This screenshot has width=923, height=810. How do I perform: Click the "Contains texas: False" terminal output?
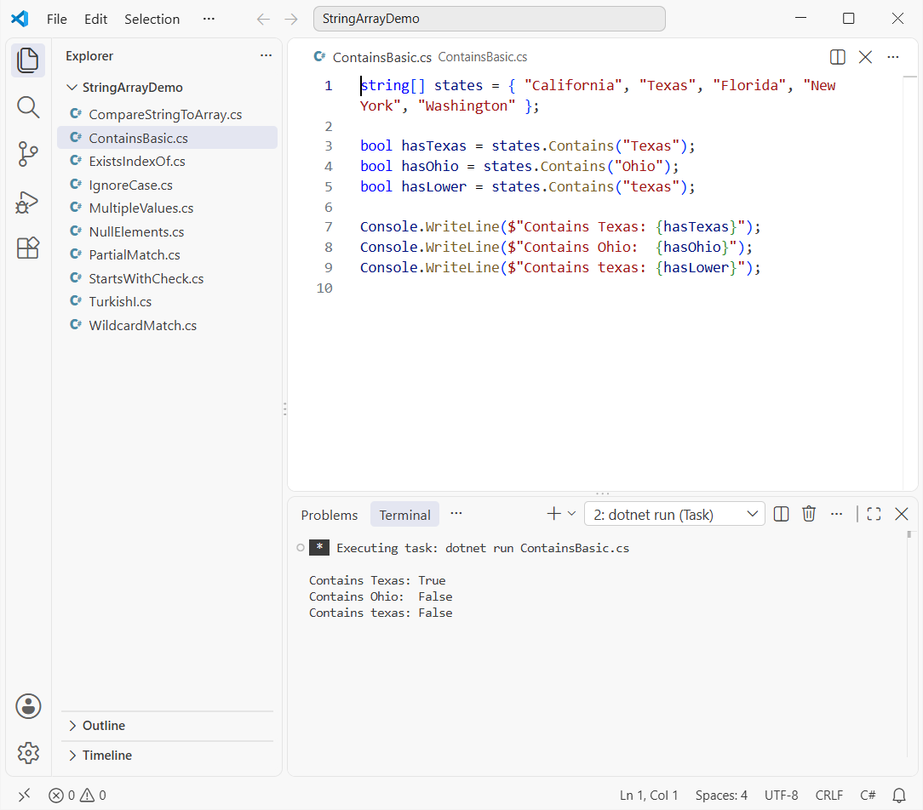[x=381, y=613]
